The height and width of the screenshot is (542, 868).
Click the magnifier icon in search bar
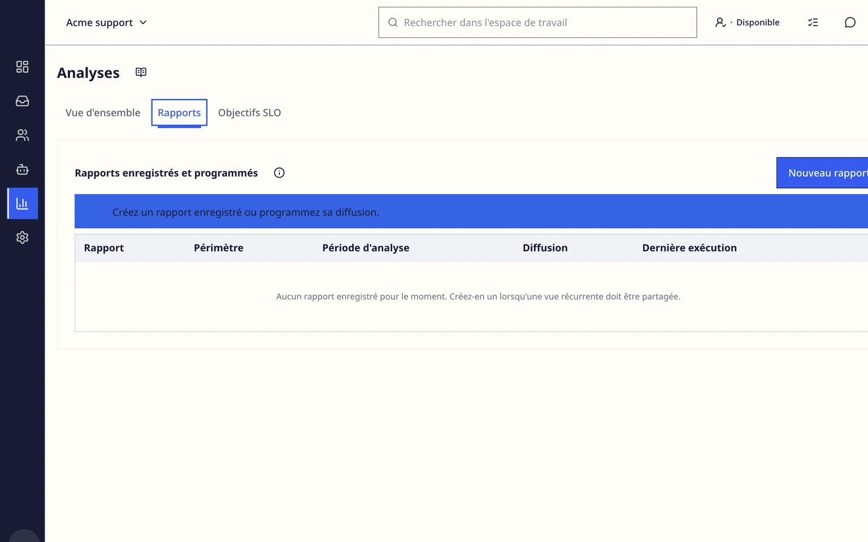click(x=393, y=23)
